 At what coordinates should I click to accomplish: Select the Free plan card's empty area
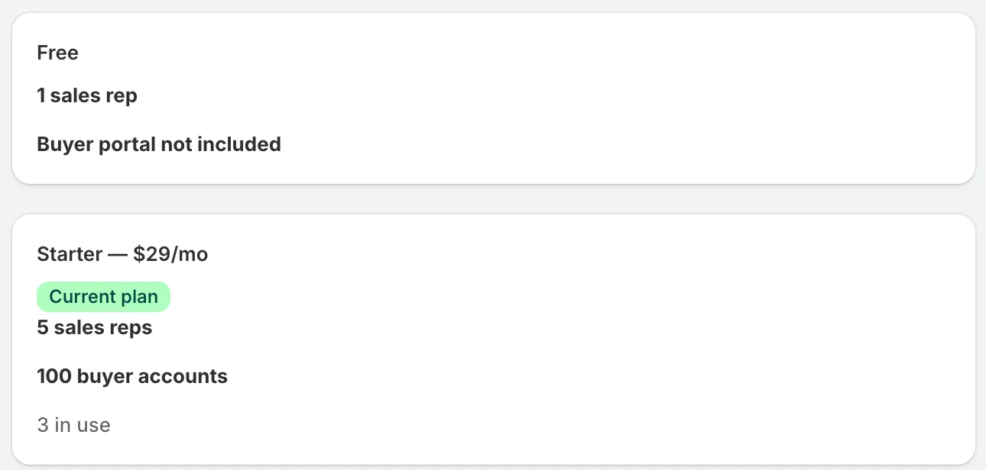(611, 98)
